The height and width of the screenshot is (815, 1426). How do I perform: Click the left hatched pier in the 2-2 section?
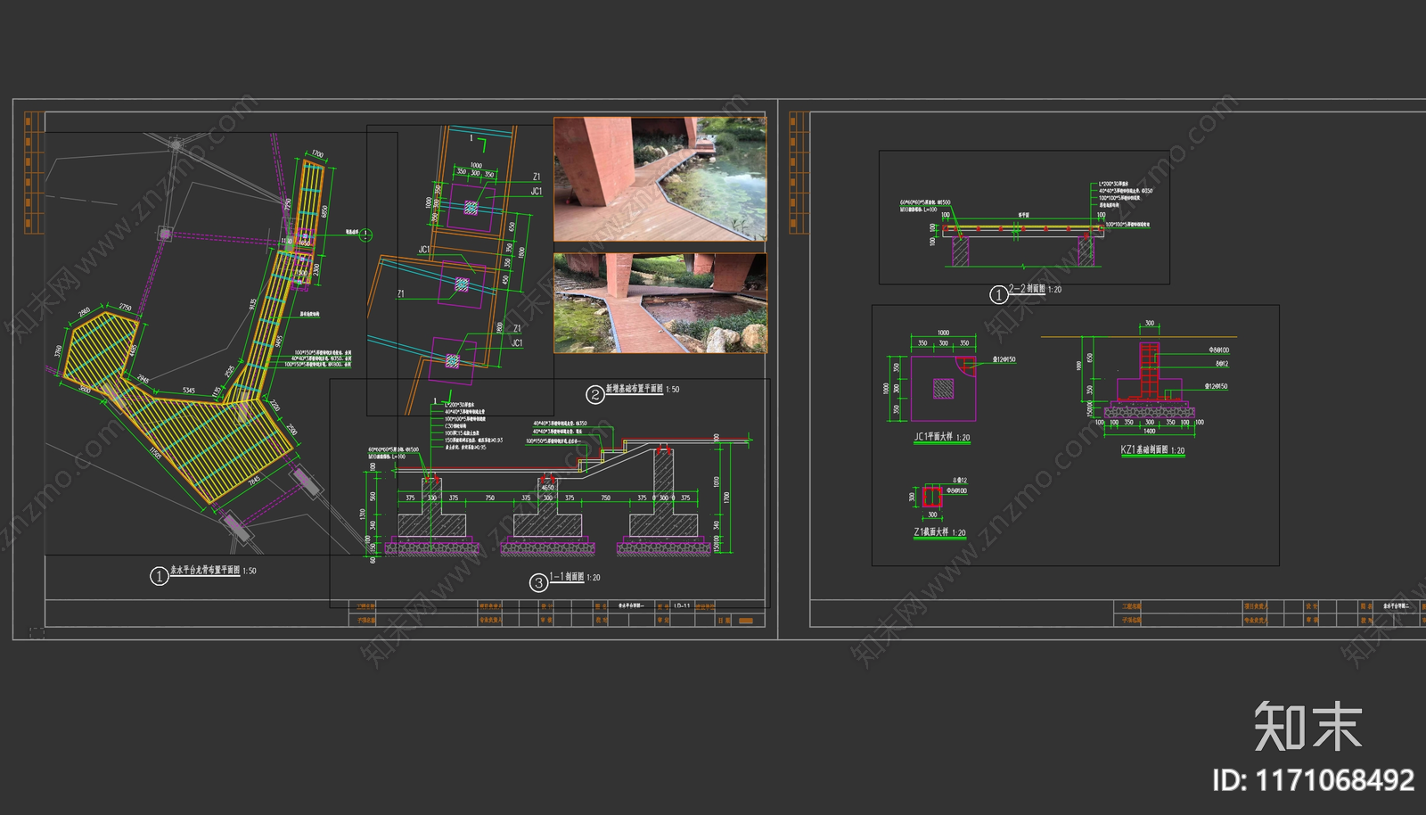click(960, 251)
